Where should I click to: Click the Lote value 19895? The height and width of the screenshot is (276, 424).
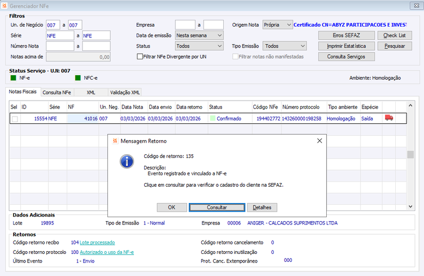(x=47, y=223)
